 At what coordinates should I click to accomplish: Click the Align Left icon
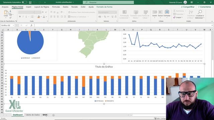click(x=51, y=17)
